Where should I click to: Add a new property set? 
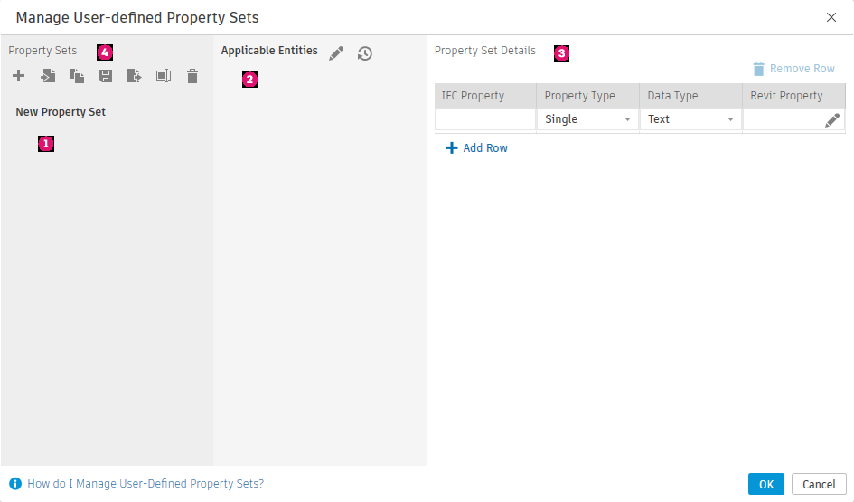[18, 77]
